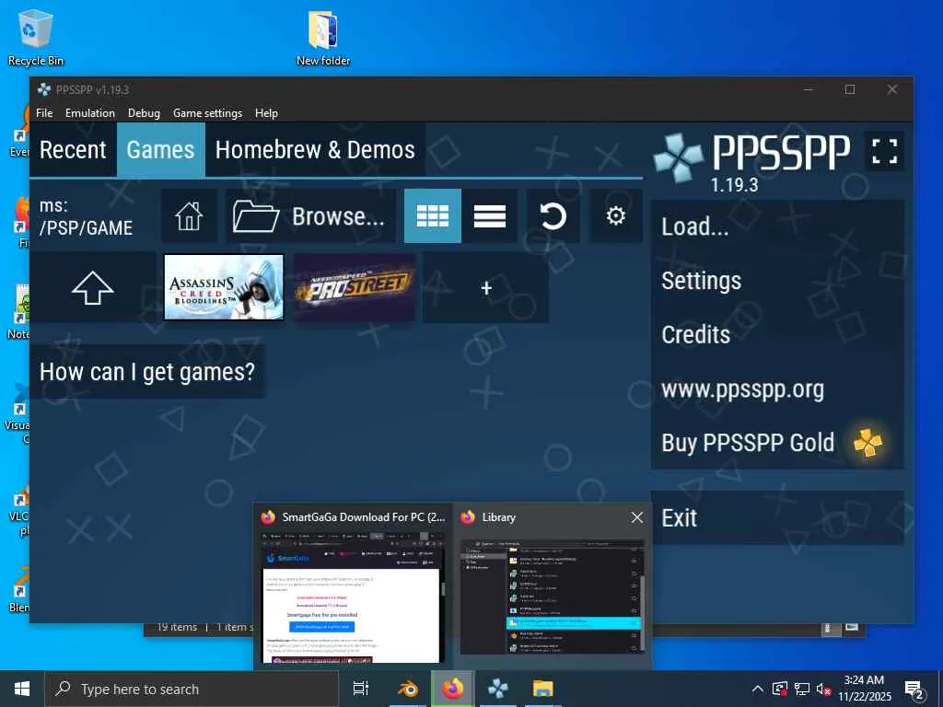Open the Game settings menu

pyautogui.click(x=207, y=113)
